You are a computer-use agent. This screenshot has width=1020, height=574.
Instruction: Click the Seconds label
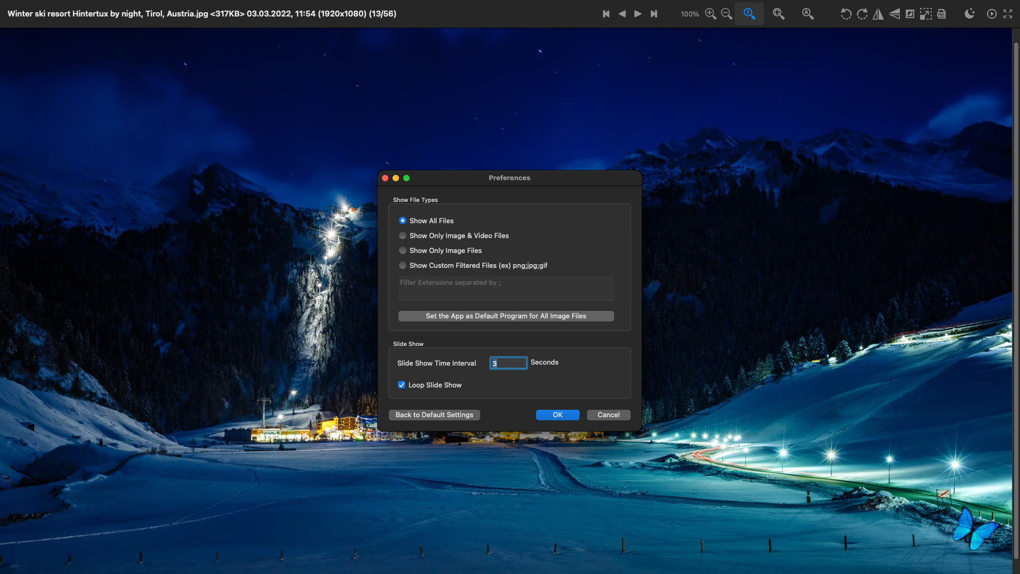pyautogui.click(x=545, y=362)
